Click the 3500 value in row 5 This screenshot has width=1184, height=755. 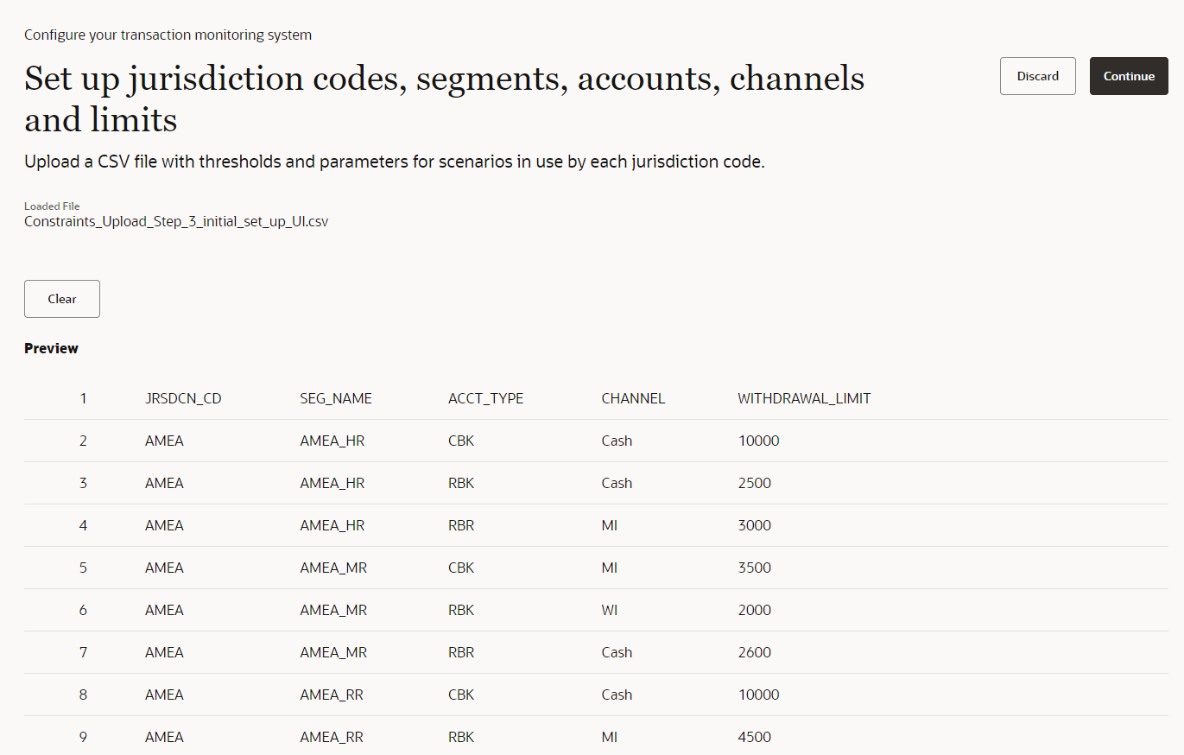click(x=755, y=568)
